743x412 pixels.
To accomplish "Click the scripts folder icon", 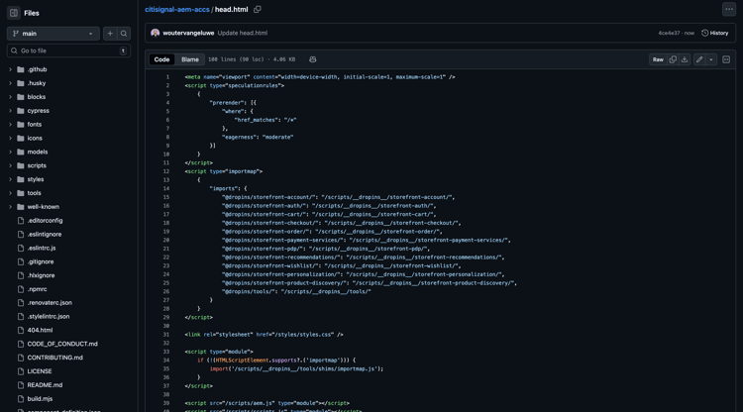I will 21,165.
